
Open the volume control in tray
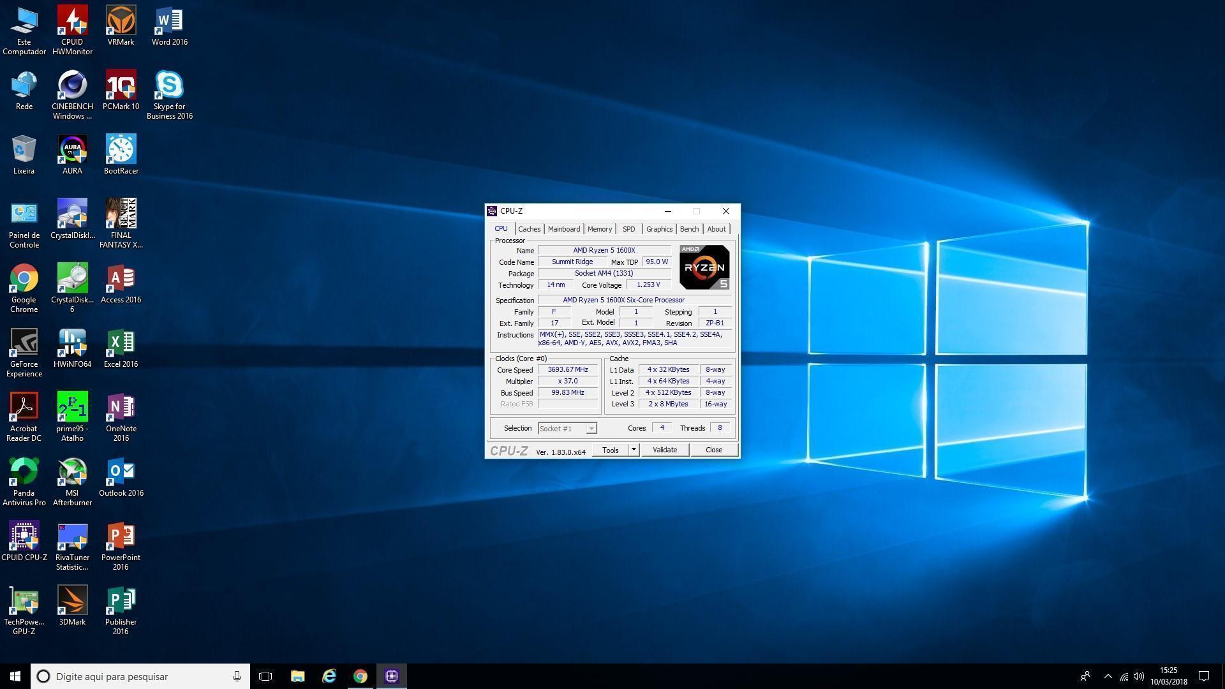tap(1139, 676)
